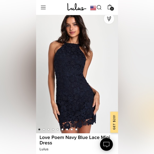Open the shopping bag cart
This screenshot has width=154, height=154.
110,7
